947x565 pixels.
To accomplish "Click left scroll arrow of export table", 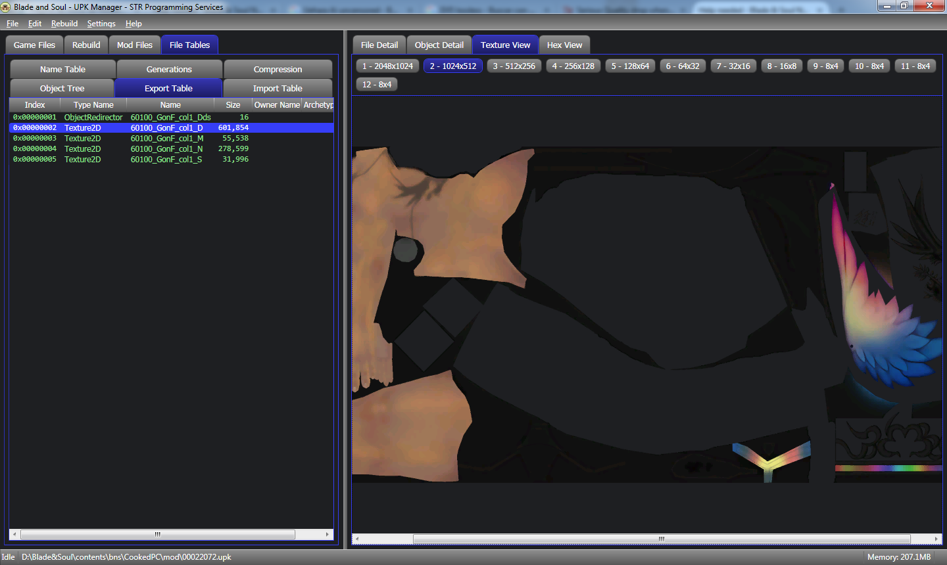I will 14,534.
